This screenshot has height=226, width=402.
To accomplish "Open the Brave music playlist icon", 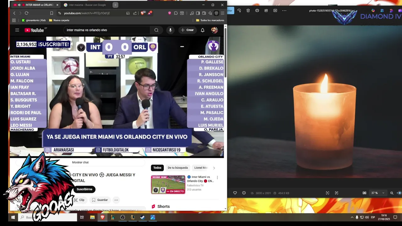I will pyautogui.click(x=192, y=13).
